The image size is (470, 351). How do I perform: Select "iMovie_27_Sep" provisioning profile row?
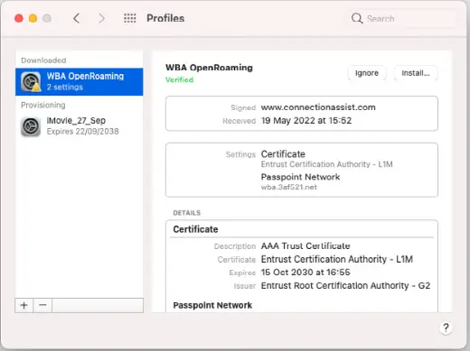(x=80, y=126)
